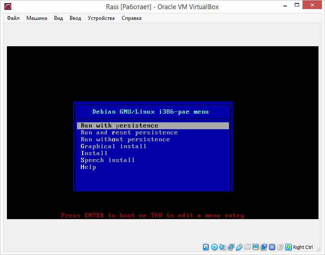Open the Справка menu
Viewport: 325px width, 255px height.
pos(132,18)
